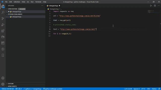Open the Go menu
161x90 pixels.
[x=28, y=2]
